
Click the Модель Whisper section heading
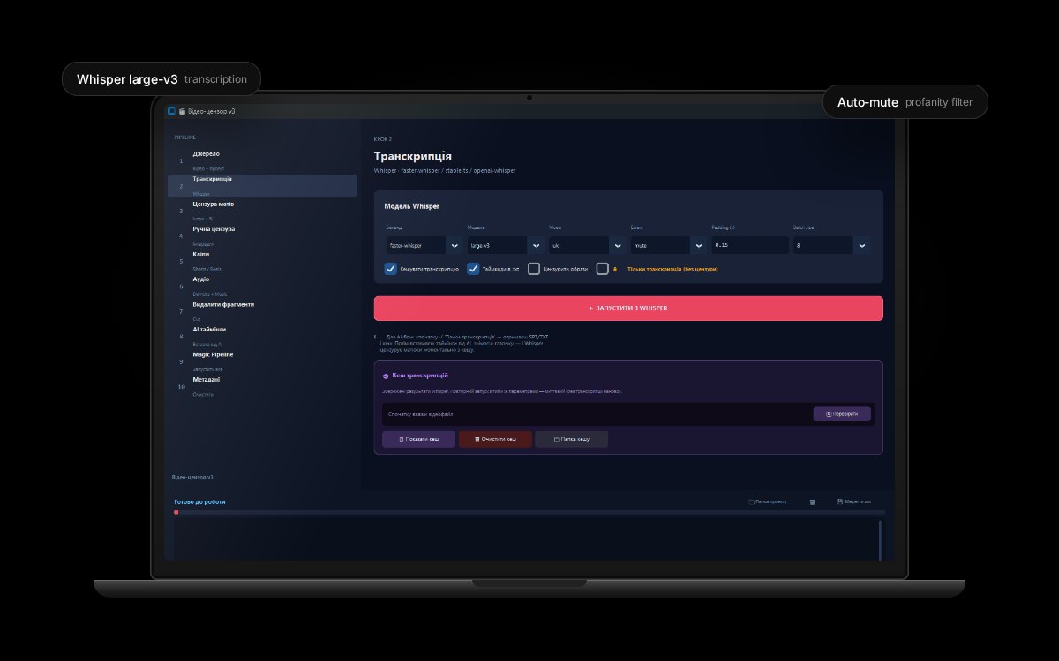412,206
